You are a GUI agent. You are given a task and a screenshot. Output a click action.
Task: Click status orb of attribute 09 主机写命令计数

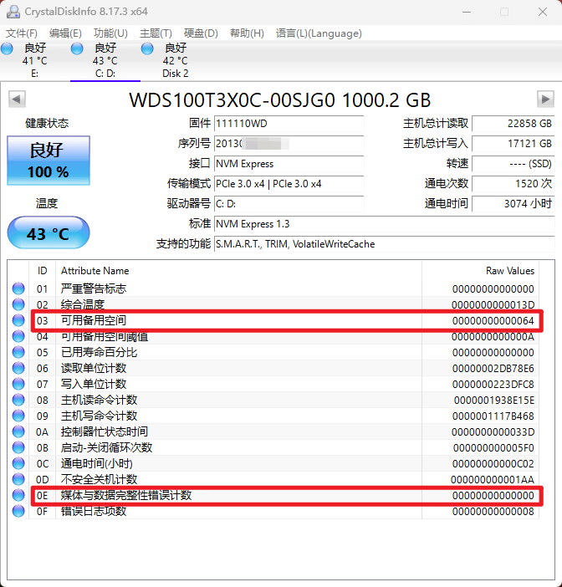coord(18,416)
